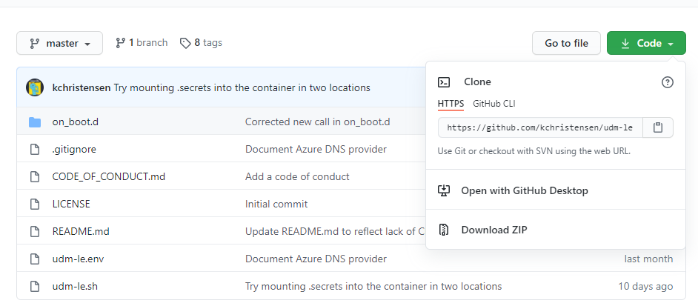View the 1 branch link

(142, 43)
